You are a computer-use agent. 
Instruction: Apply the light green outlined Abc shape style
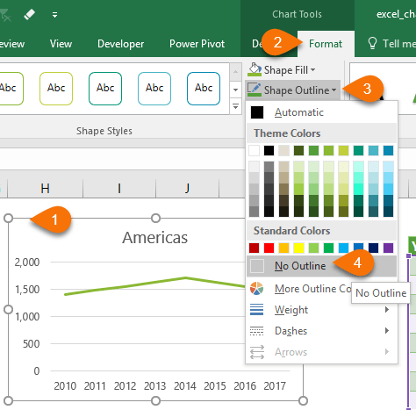[56, 89]
